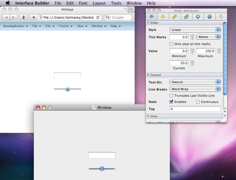Open the Connections inspector arrow icon
Image resolution: width=236 pixels, height=180 pixels.
coord(198,16)
